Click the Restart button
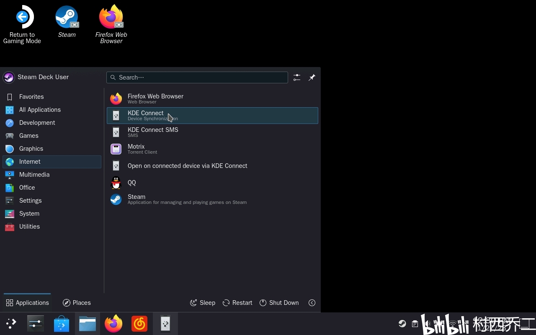 tap(237, 303)
